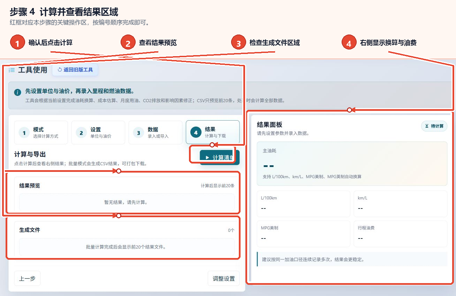Go back with 上一步 button
Screen dimensions: 456x296
pos(27,279)
